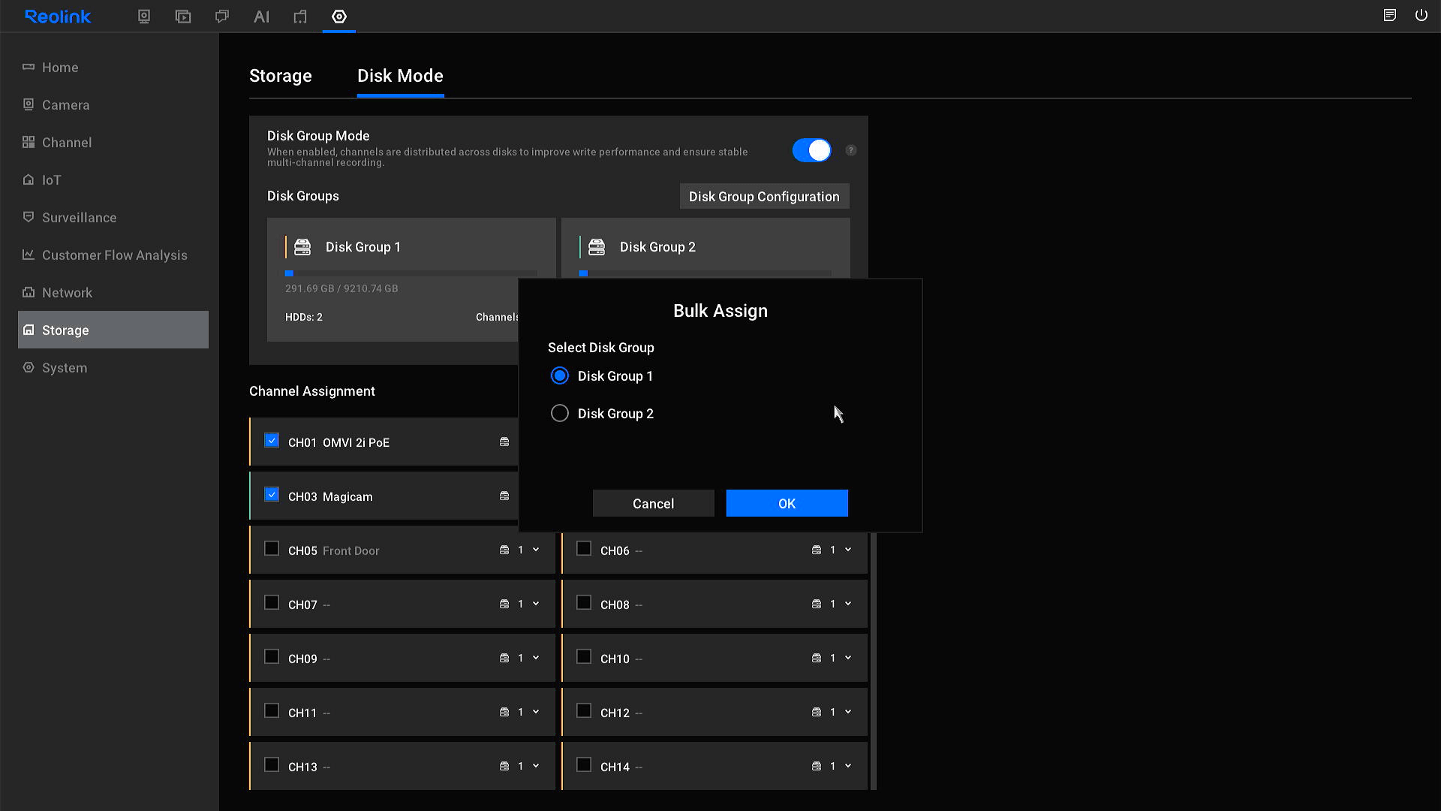Image resolution: width=1441 pixels, height=811 pixels.
Task: Click the disk icon in CH11 row
Action: click(504, 713)
